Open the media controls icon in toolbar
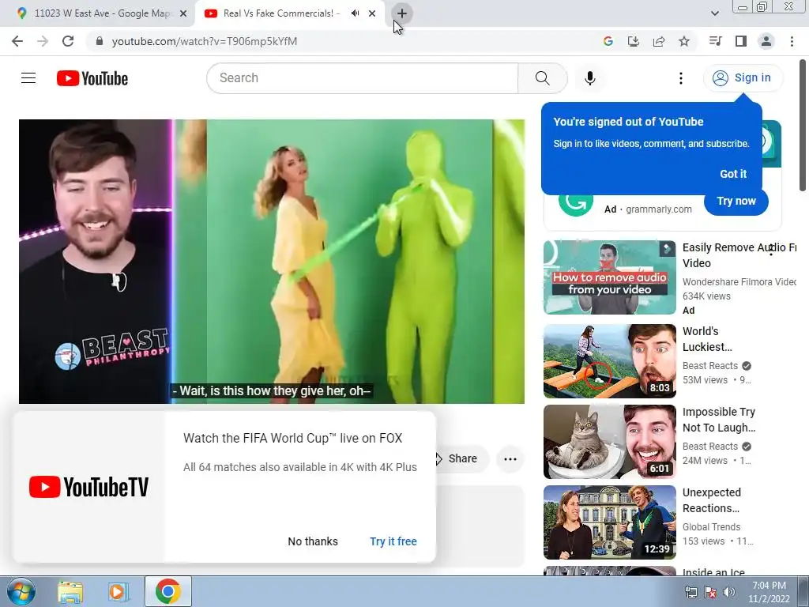 pos(715,41)
